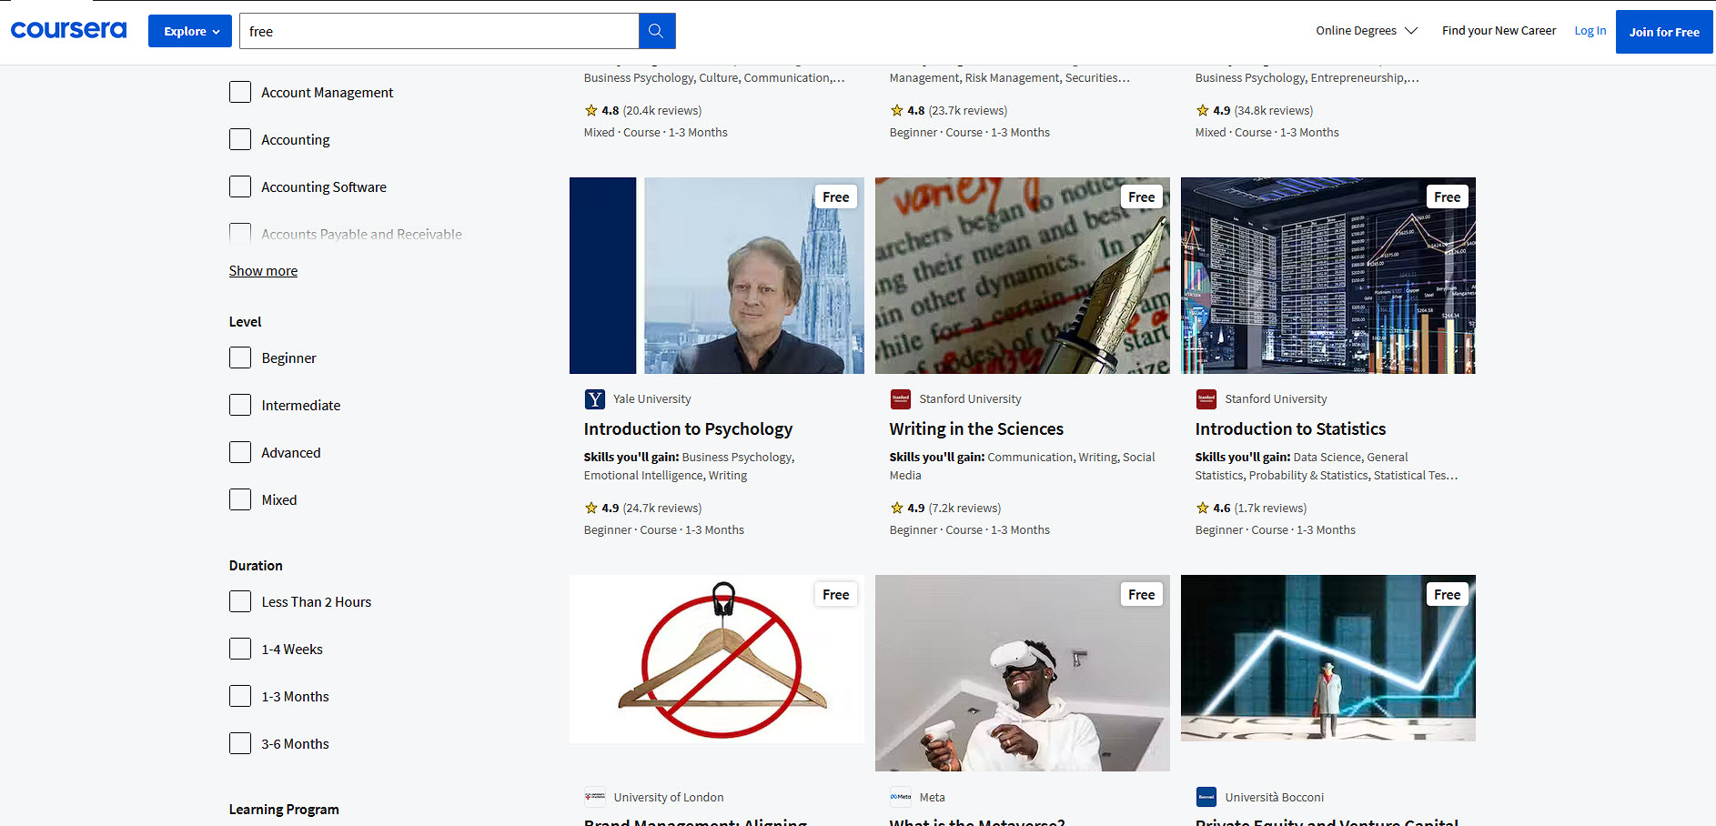
Task: Click Free badge on Introduction to Statistics
Action: [1448, 197]
